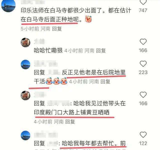
Task: Tap 回复 under the 晒晒 comment
Action: 70,122
